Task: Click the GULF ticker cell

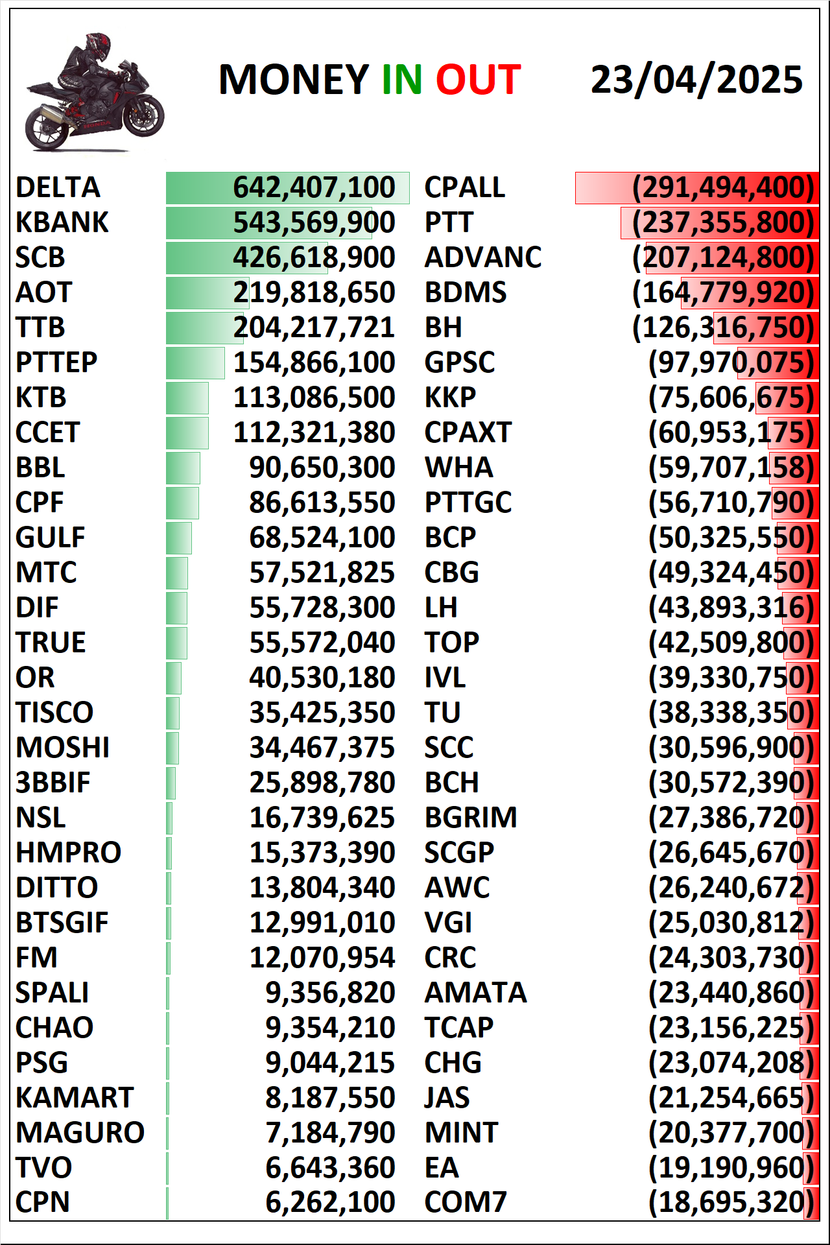Action: click(x=51, y=538)
